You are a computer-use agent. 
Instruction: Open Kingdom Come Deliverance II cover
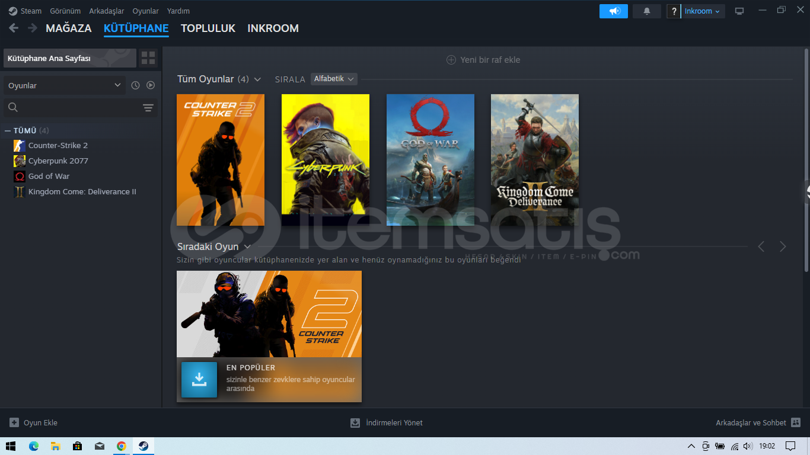(x=535, y=160)
